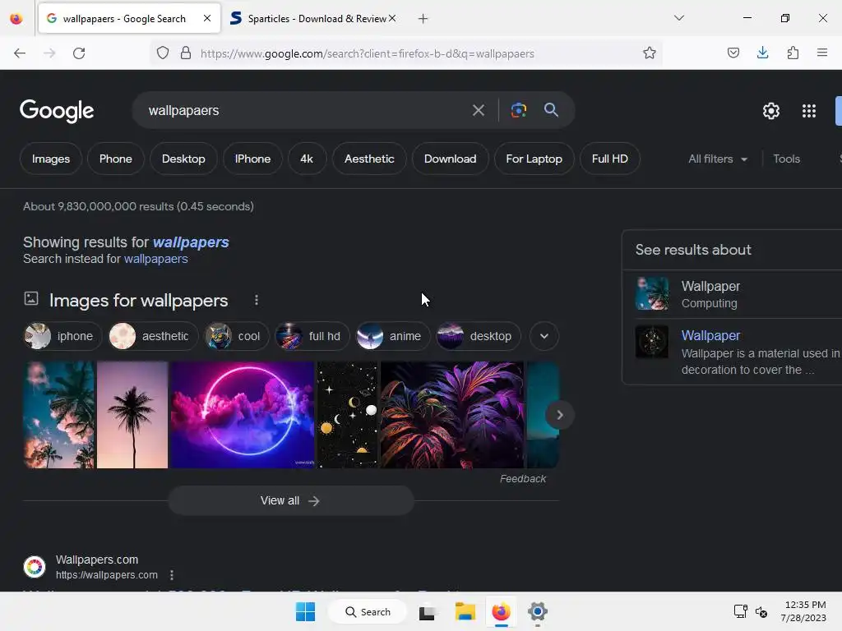Open the Wallpaper material result link
Image resolution: width=842 pixels, height=631 pixels.
(x=710, y=336)
